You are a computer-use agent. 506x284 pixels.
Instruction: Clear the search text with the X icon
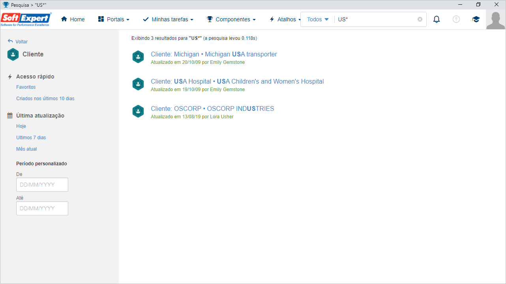pos(420,19)
